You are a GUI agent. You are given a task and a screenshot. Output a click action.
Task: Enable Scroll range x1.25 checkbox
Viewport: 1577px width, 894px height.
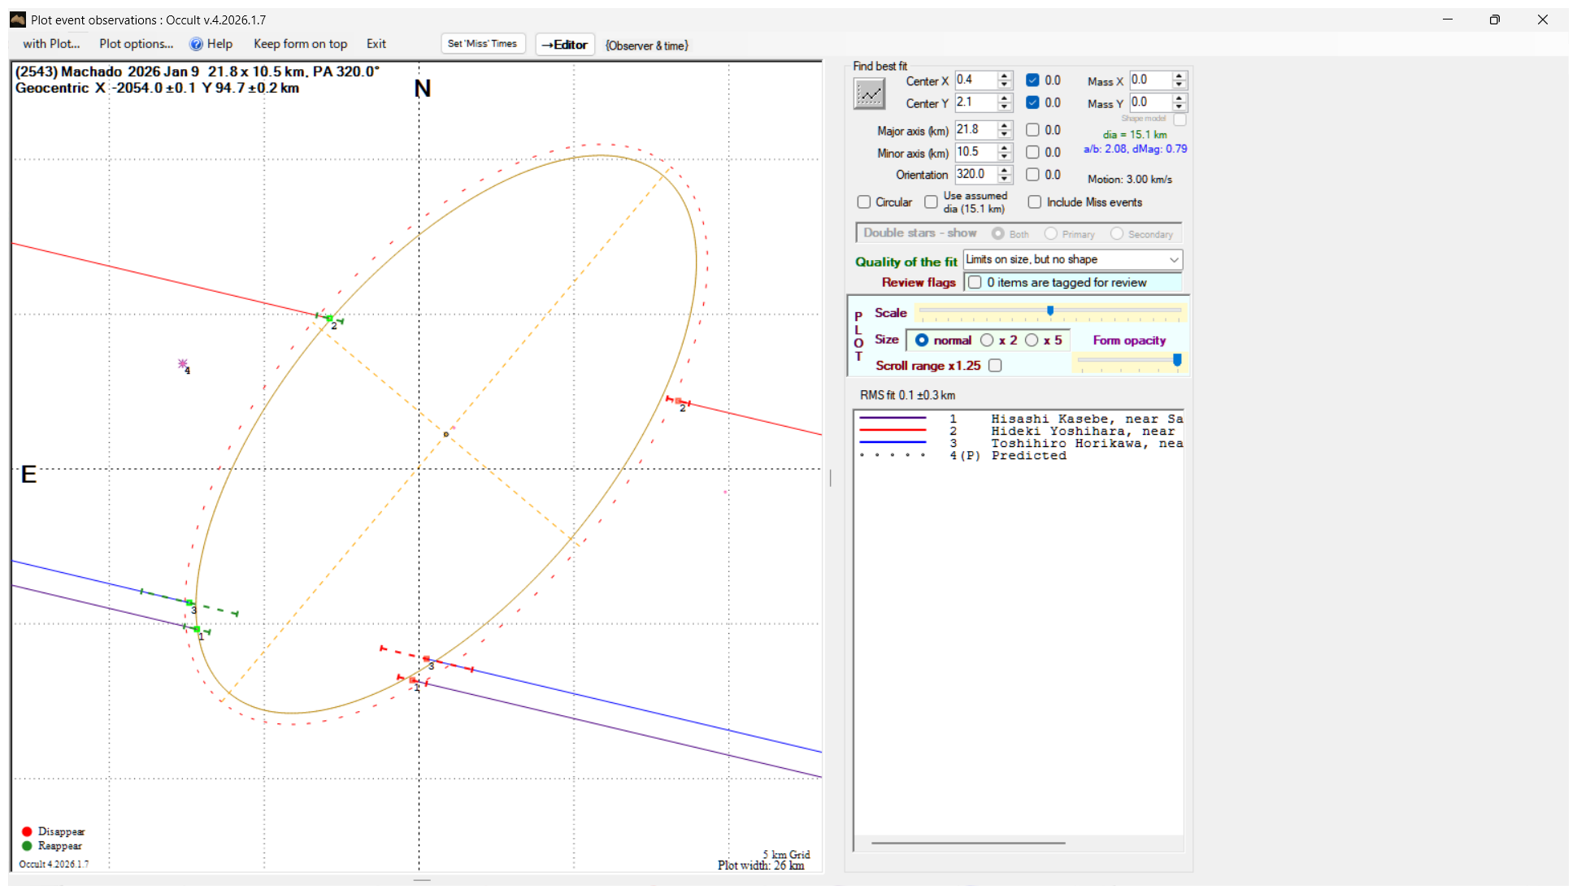[995, 366]
